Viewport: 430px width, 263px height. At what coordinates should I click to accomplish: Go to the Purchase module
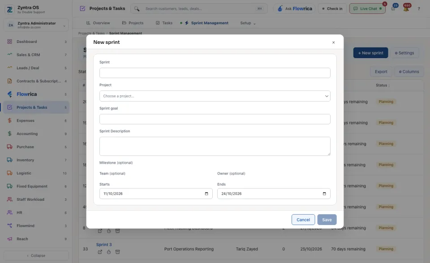tap(36, 147)
